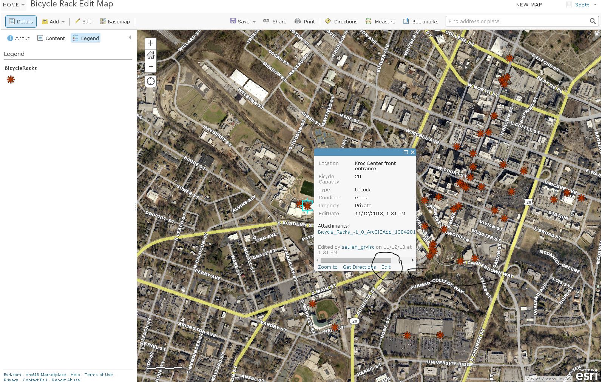
Task: Zoom out with the minus button
Action: click(151, 67)
